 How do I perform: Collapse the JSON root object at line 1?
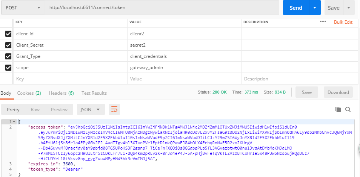tap(14, 122)
